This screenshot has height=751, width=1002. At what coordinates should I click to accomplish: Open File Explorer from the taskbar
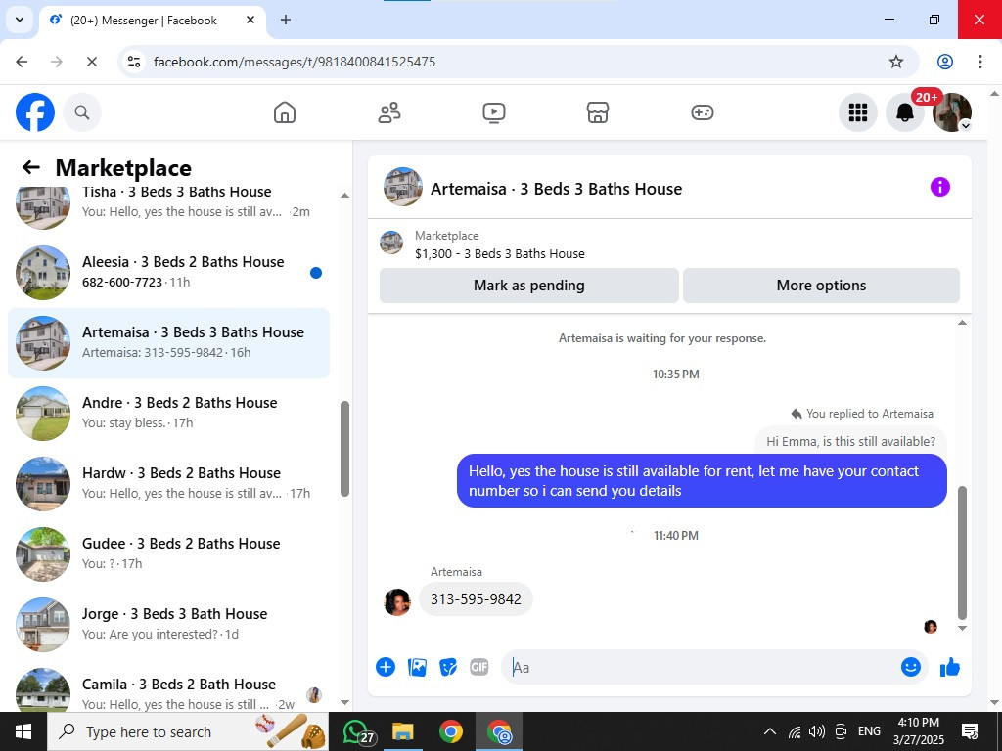click(x=403, y=731)
